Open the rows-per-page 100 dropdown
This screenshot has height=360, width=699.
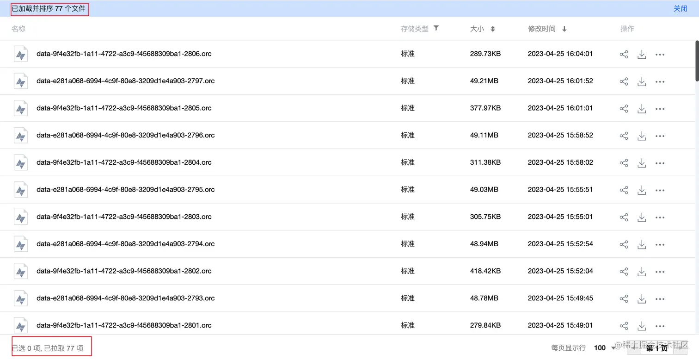coord(605,348)
